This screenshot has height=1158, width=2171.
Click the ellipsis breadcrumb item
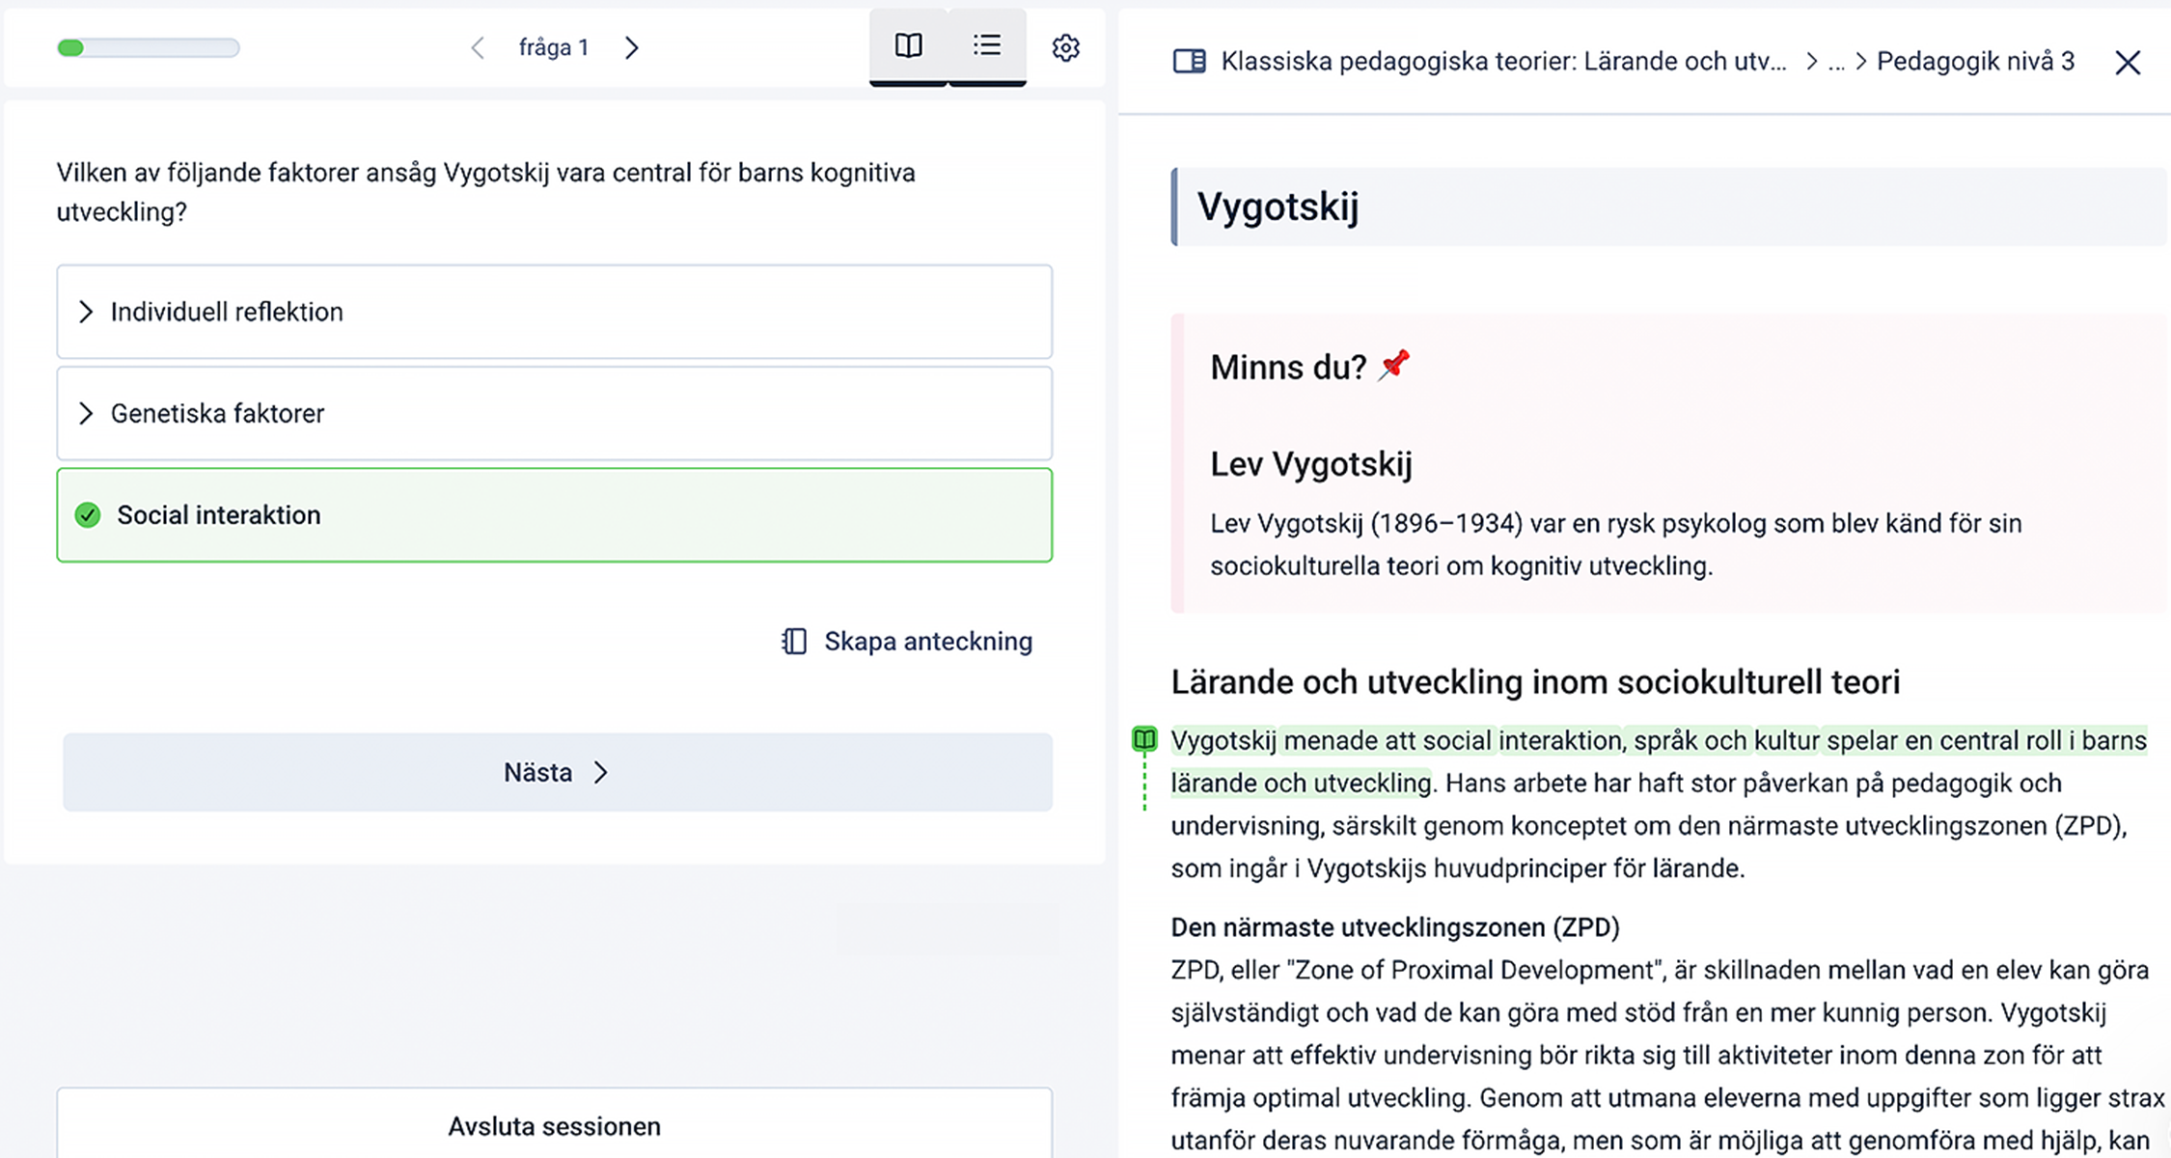[1836, 62]
